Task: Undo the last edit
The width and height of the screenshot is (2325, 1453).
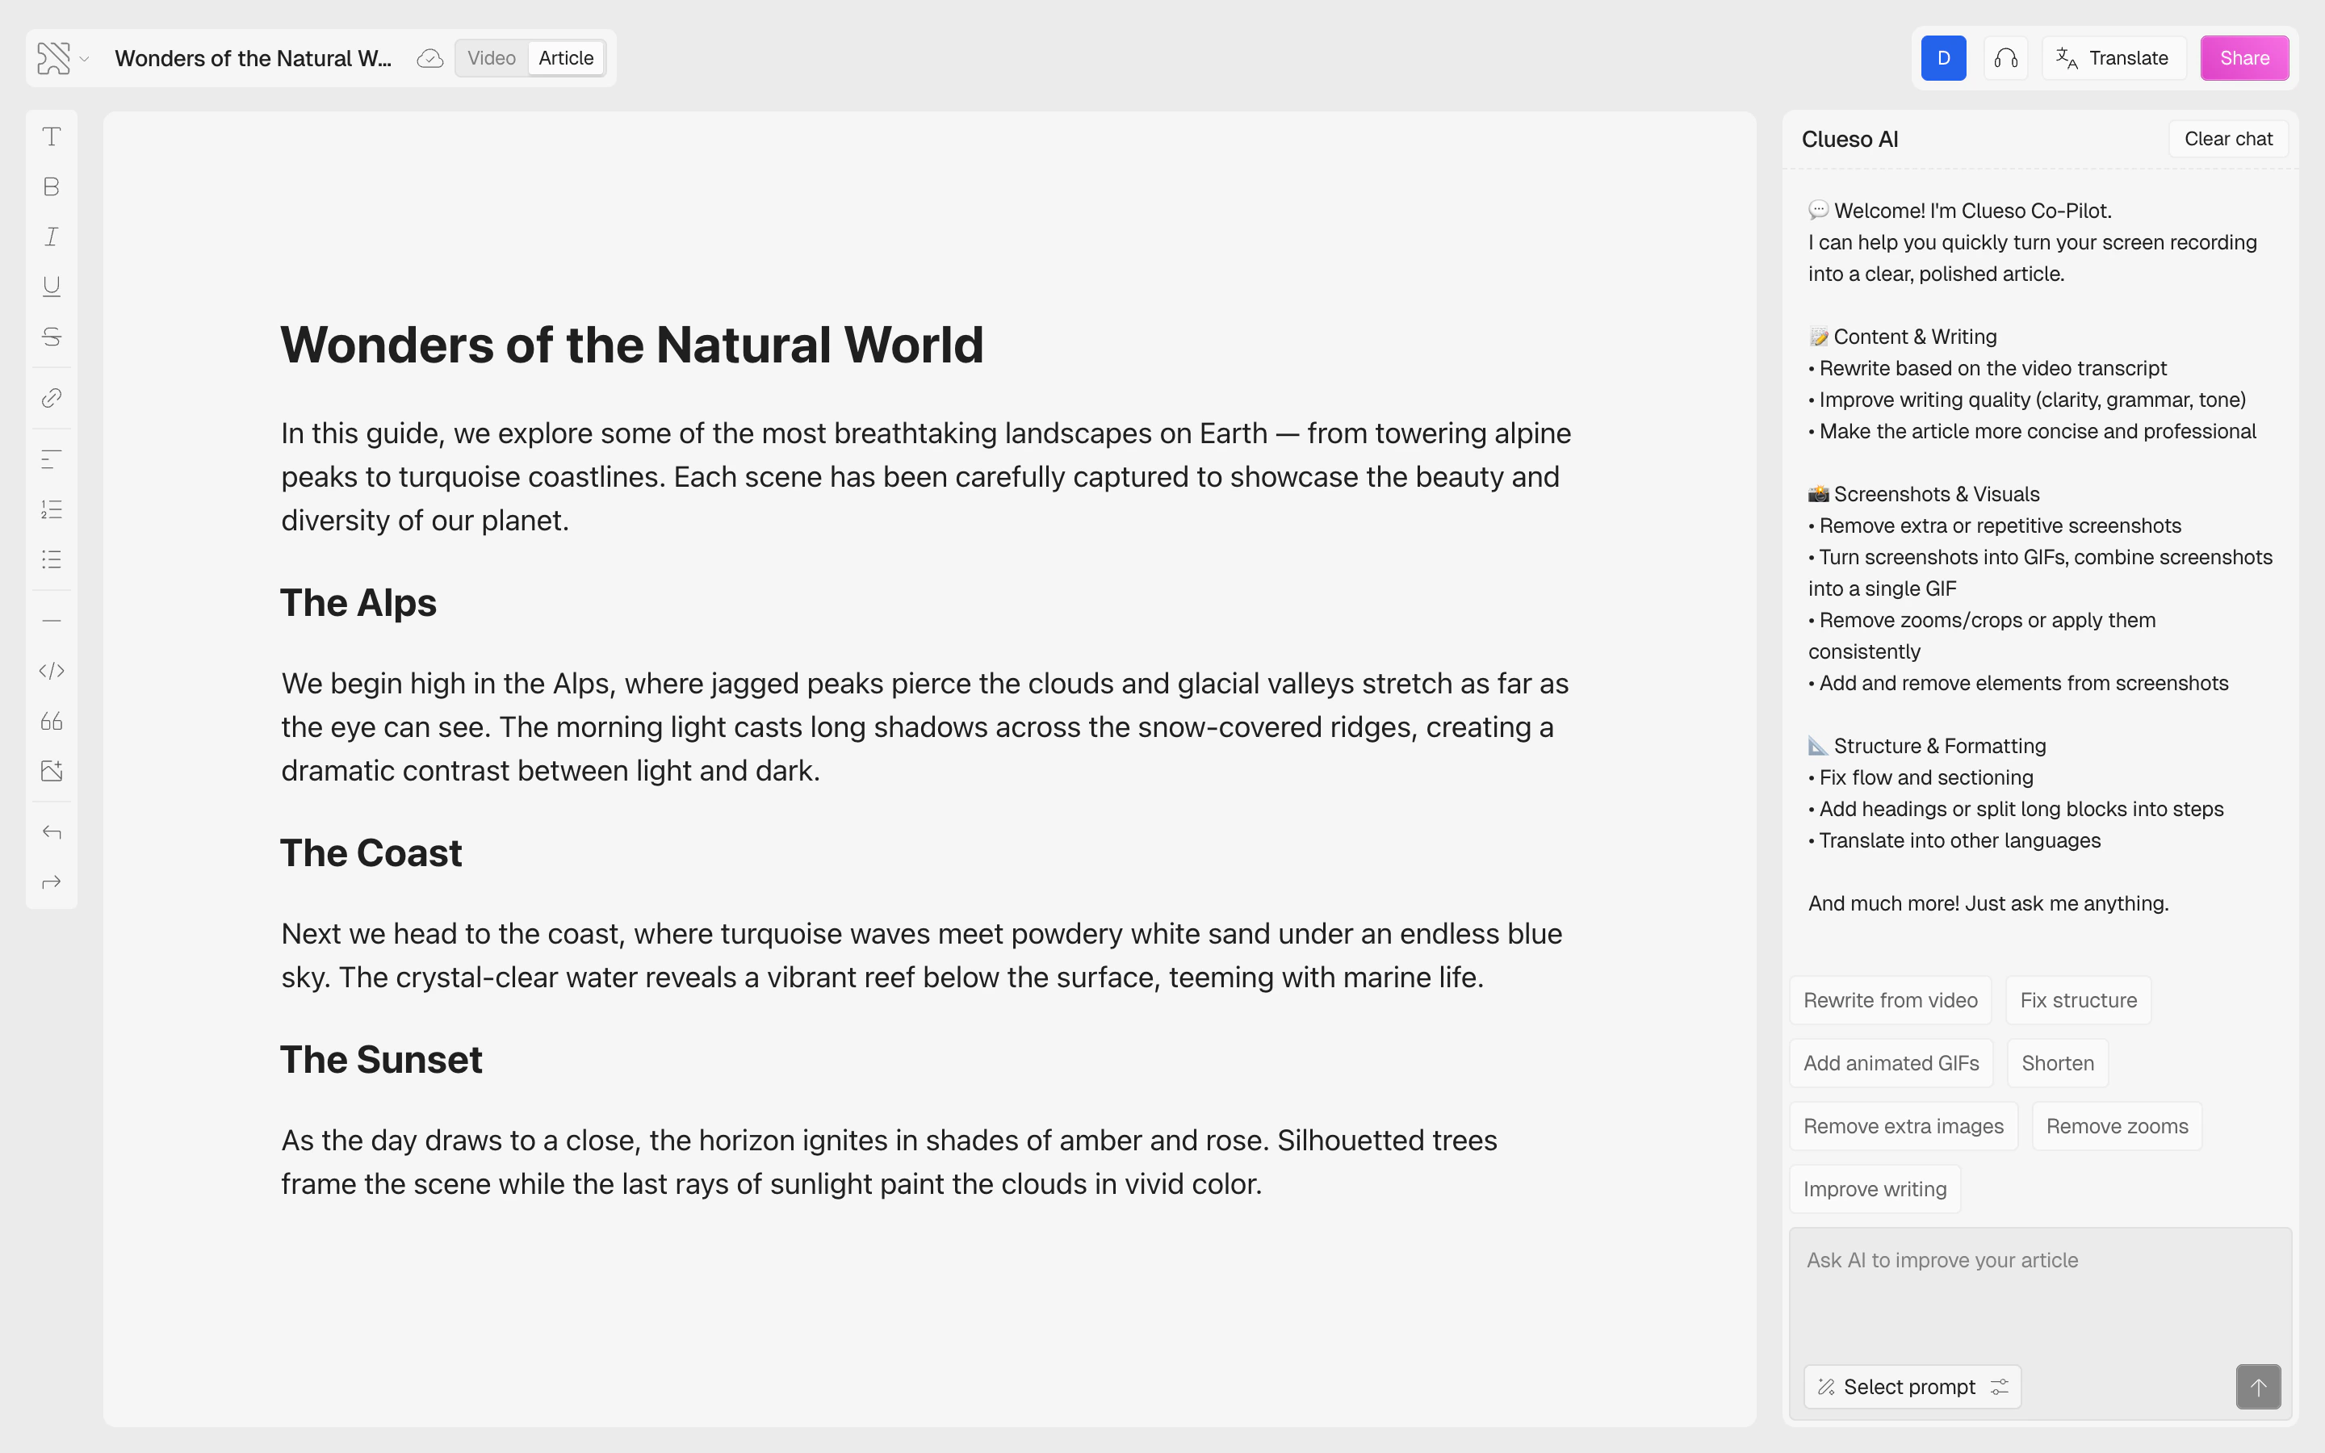Action: (52, 832)
